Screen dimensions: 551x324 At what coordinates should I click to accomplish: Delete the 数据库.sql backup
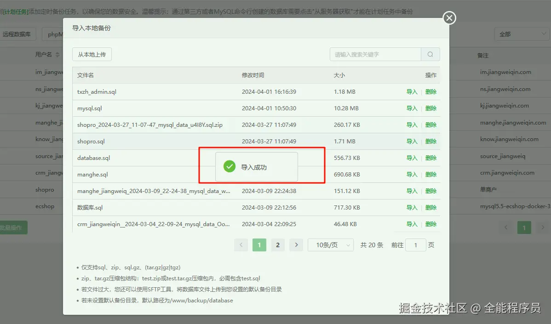[431, 207]
